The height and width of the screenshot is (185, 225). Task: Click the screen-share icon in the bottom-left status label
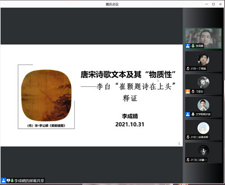click(9, 181)
